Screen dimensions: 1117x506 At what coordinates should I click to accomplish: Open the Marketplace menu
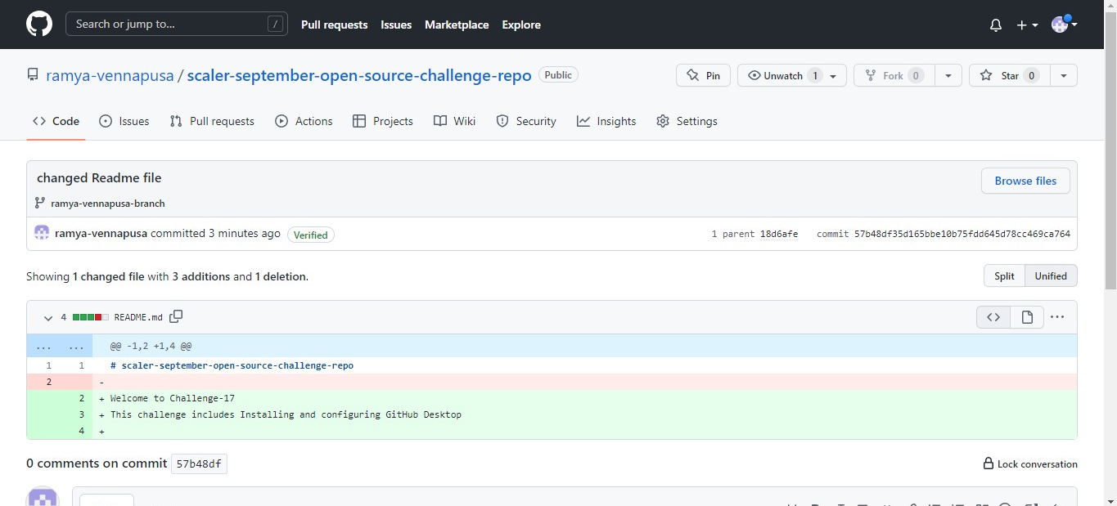[456, 25]
